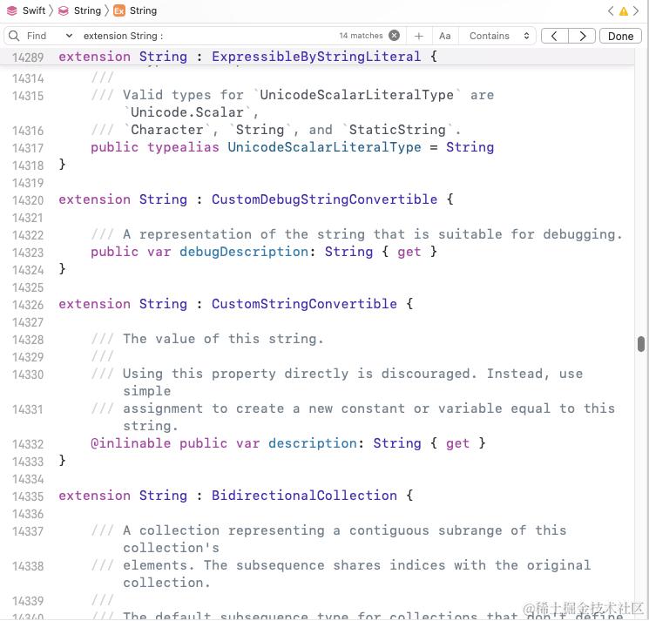
Task: Click UnicodeScalarLiteralType on line 14317
Action: click(324, 147)
